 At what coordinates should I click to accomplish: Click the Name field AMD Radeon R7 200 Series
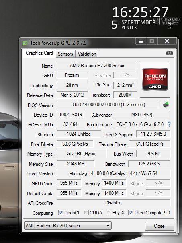97,66
